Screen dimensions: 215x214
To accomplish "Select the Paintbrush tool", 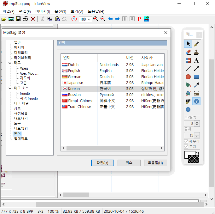I will pyautogui.click(x=196, y=44).
